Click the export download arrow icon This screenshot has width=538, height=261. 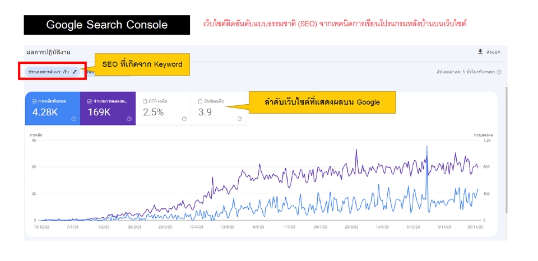(x=480, y=52)
